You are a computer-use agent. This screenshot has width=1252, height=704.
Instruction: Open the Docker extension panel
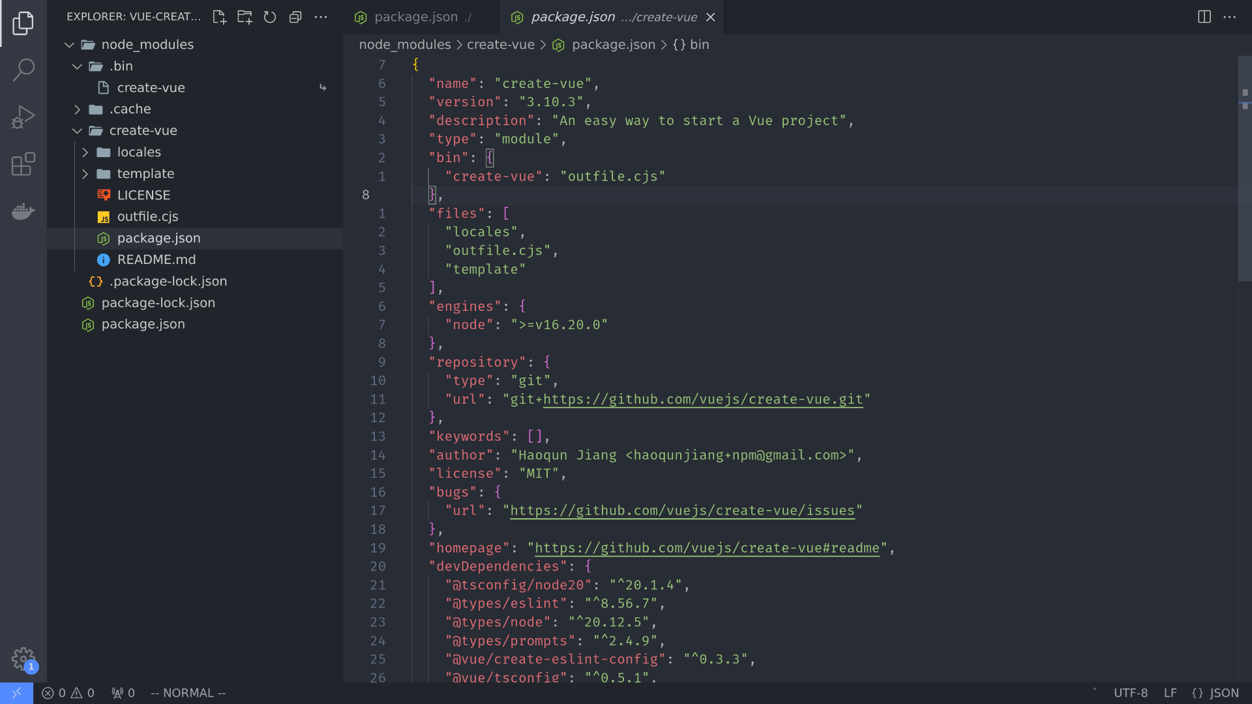[23, 211]
